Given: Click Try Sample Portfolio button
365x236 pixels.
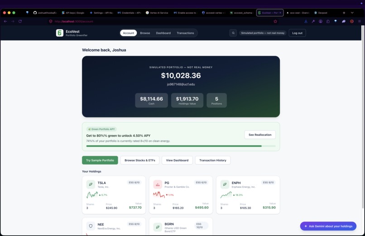Looking at the screenshot, I should pos(100,160).
